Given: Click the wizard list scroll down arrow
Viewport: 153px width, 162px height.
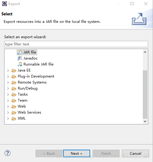Looking at the screenshot, I should pos(145,121).
